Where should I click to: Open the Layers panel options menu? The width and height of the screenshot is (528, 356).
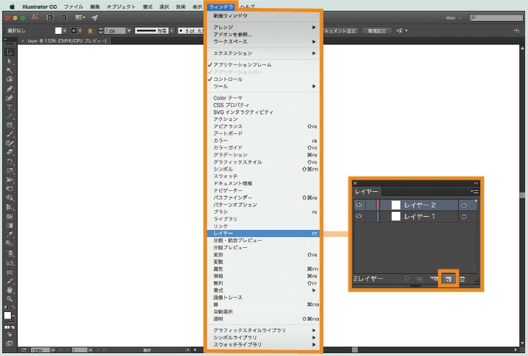point(475,192)
